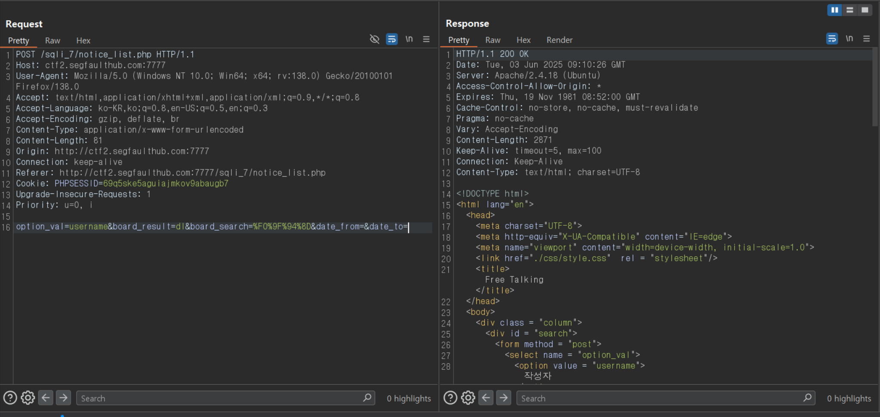
Task: Switch to top-bottom split layout icon
Action: coord(849,10)
